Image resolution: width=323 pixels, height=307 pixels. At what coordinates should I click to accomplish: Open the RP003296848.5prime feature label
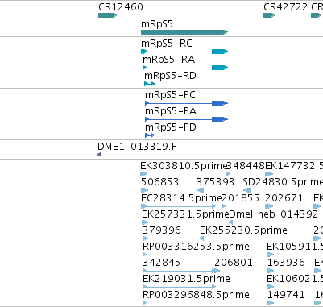196,295
